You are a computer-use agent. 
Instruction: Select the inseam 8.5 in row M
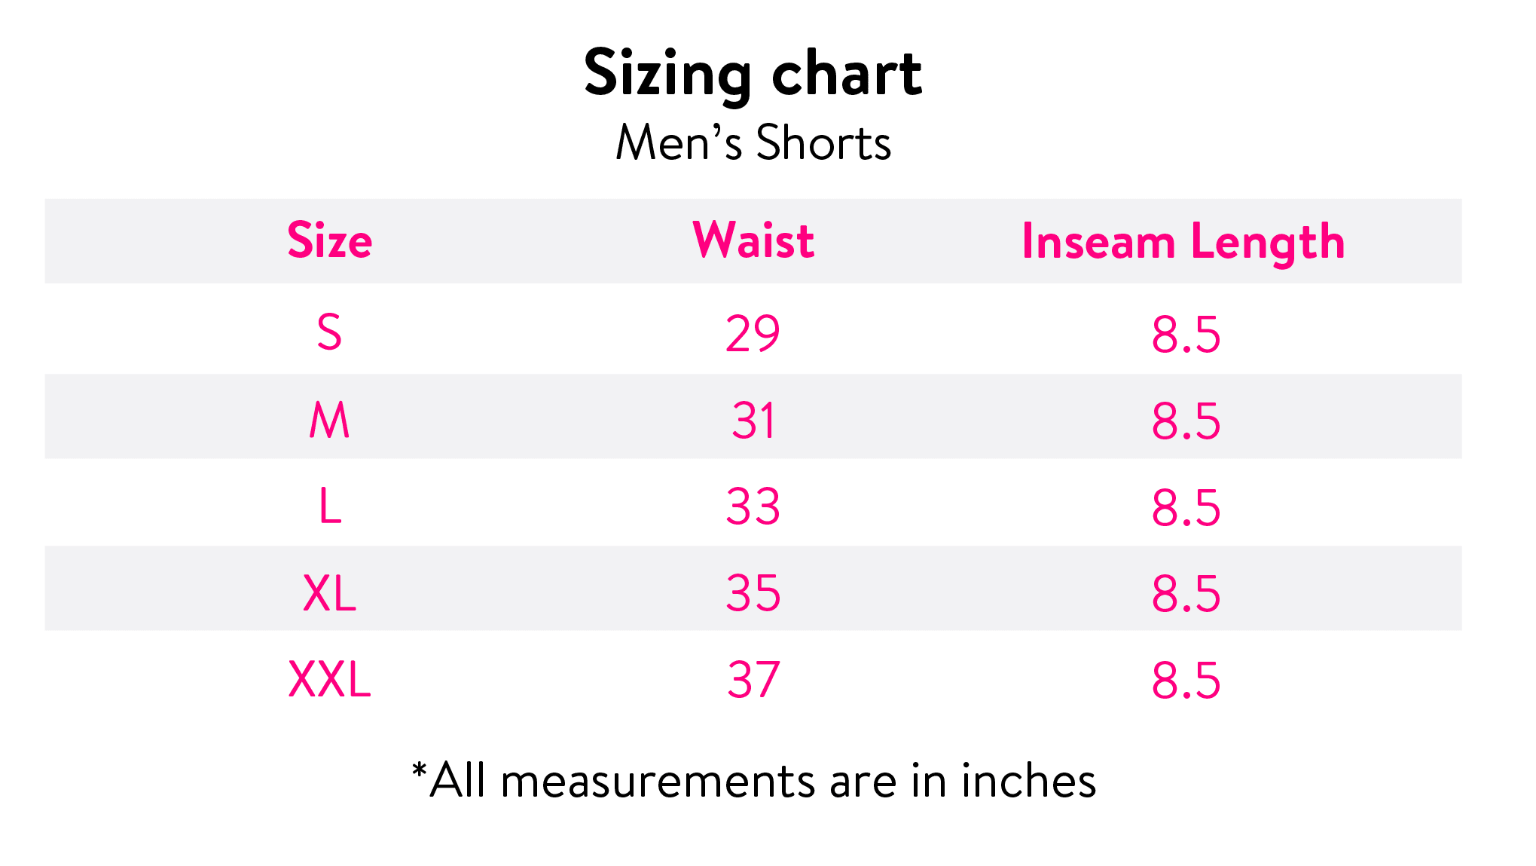pyautogui.click(x=1186, y=421)
